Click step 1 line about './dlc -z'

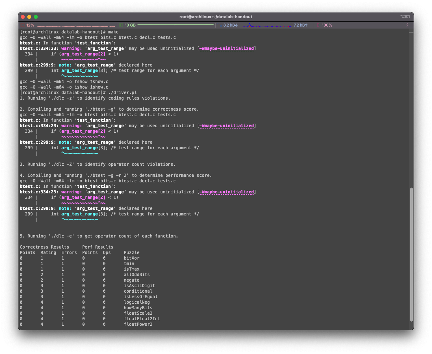(95, 98)
